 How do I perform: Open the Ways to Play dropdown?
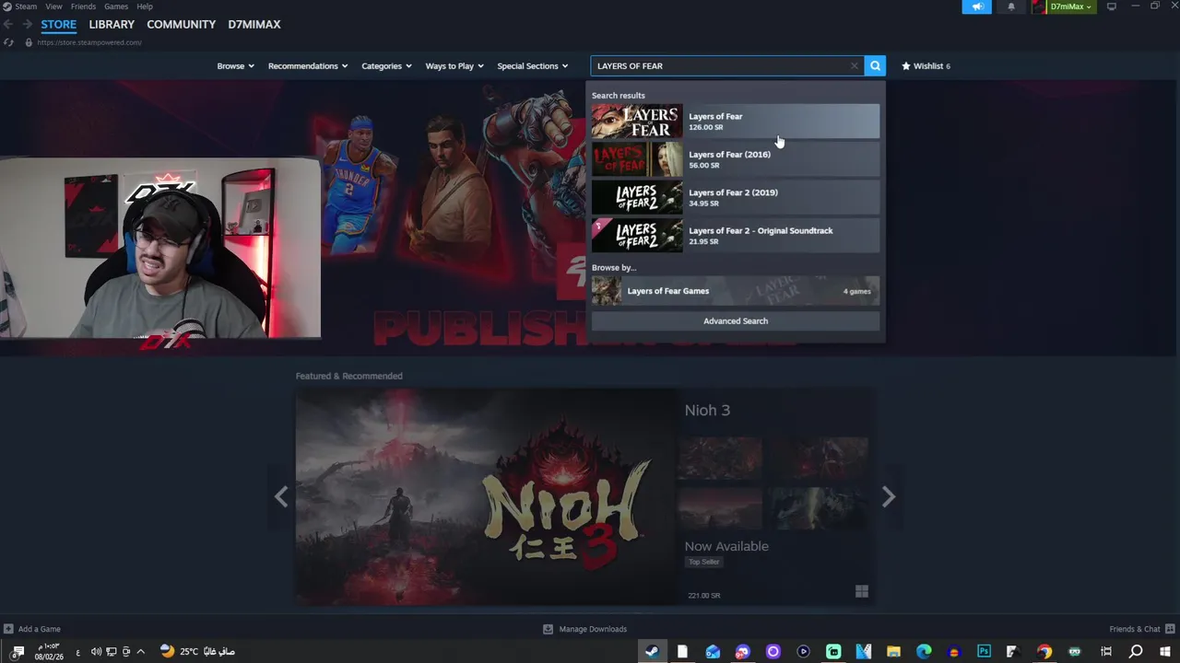click(x=454, y=65)
